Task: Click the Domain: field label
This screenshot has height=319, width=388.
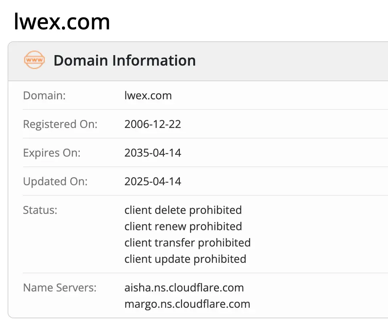Action: [44, 95]
